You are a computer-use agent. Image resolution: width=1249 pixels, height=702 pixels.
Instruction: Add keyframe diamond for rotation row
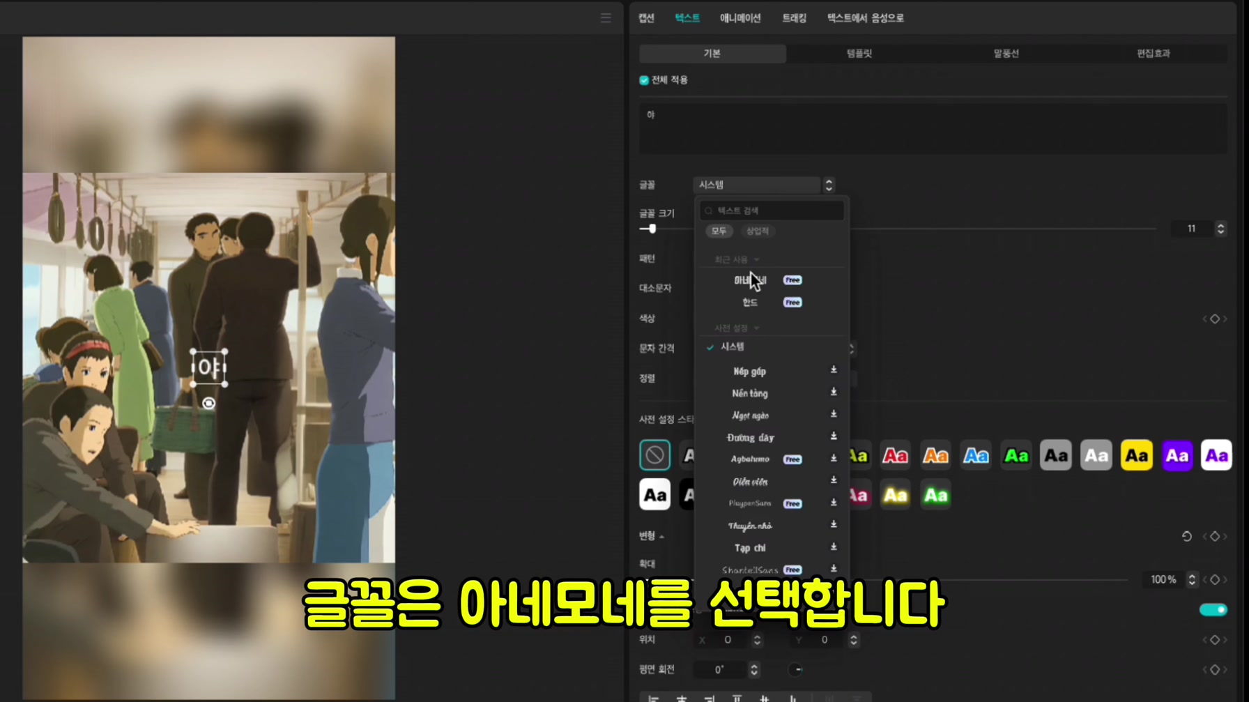1215,669
